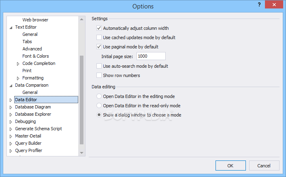
Task: Open the Print options page
Action: coord(27,71)
